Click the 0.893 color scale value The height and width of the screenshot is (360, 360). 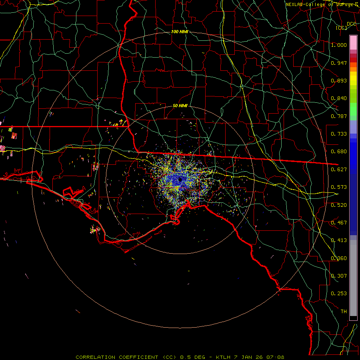(x=339, y=80)
